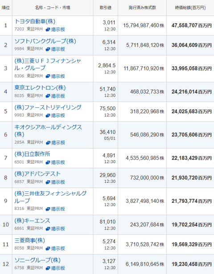Open Keyence's 掲示板 board icon
Viewport: 214px width, 274px height.
pos(55,229)
